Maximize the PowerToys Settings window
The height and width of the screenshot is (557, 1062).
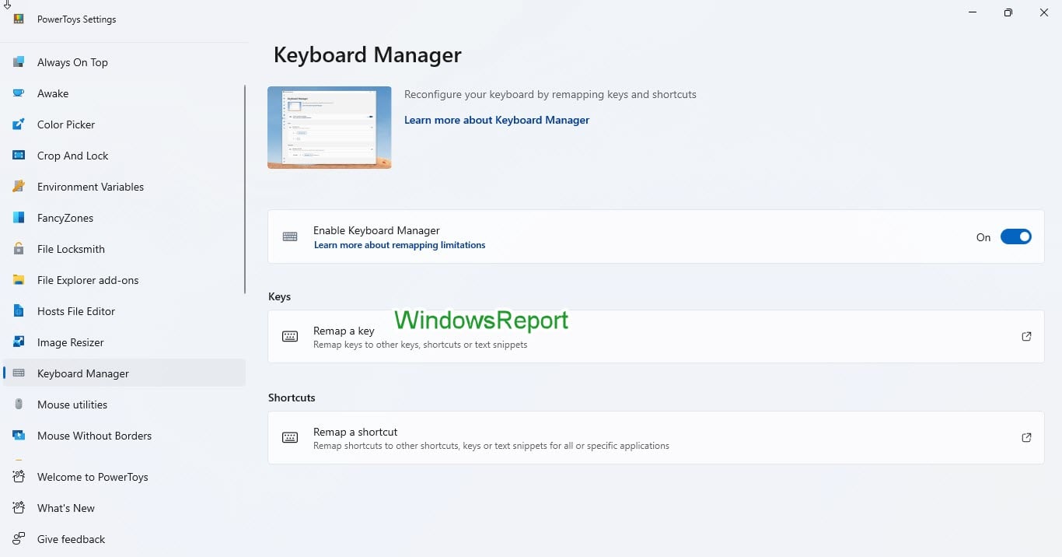(x=1008, y=12)
